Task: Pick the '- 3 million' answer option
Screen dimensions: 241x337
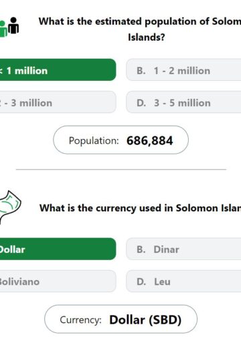Action: click(58, 102)
